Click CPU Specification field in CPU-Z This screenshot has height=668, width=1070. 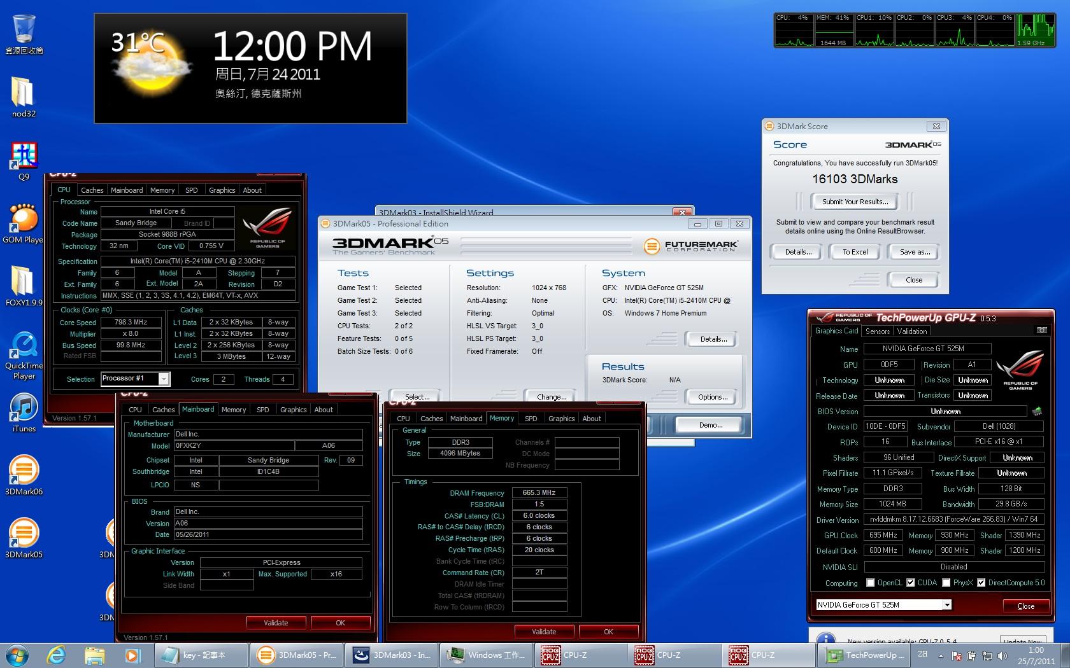pos(197,261)
